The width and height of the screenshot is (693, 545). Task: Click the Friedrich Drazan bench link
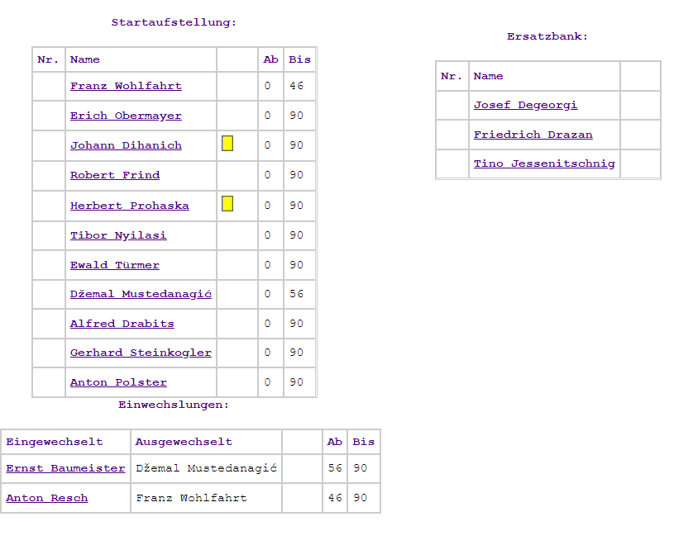[x=533, y=135]
